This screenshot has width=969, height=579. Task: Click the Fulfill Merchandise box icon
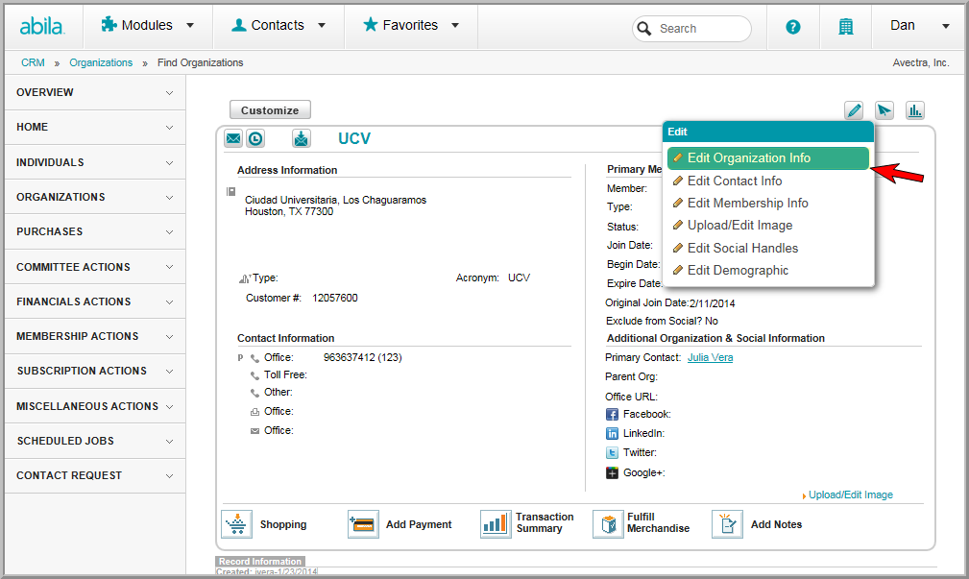pyautogui.click(x=608, y=524)
